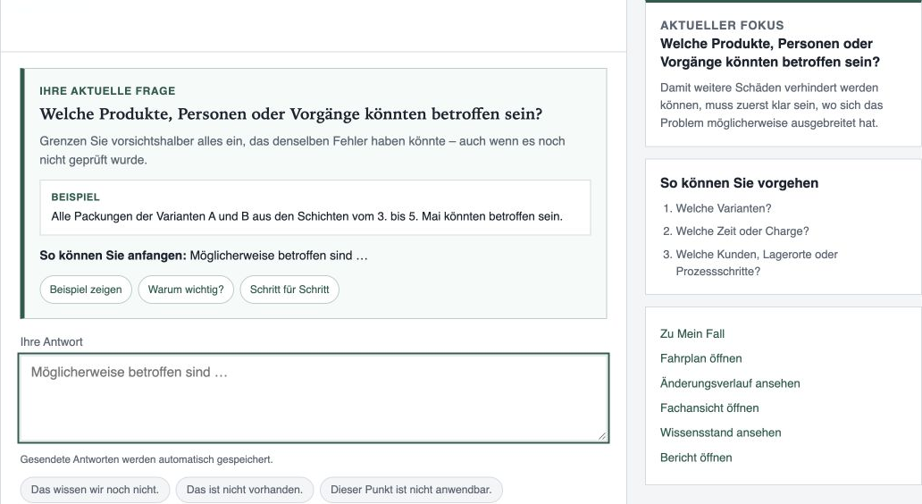
Task: Focus the 'Ihre Antwort' text area
Action: click(314, 398)
